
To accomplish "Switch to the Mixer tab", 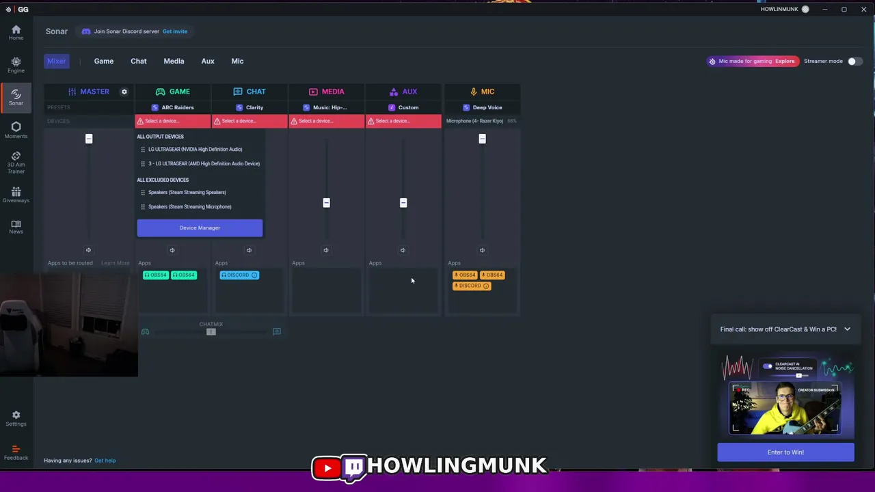I will 57,61.
